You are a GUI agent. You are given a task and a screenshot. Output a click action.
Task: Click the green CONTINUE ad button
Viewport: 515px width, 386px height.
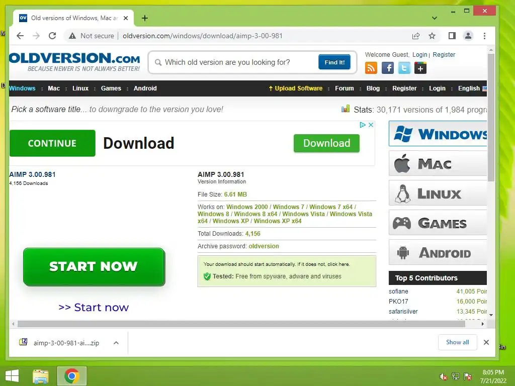[x=52, y=143]
